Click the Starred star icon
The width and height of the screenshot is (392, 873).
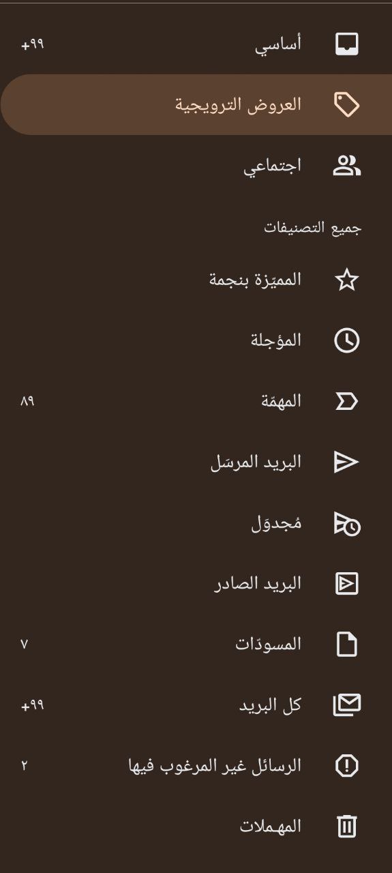coord(346,280)
